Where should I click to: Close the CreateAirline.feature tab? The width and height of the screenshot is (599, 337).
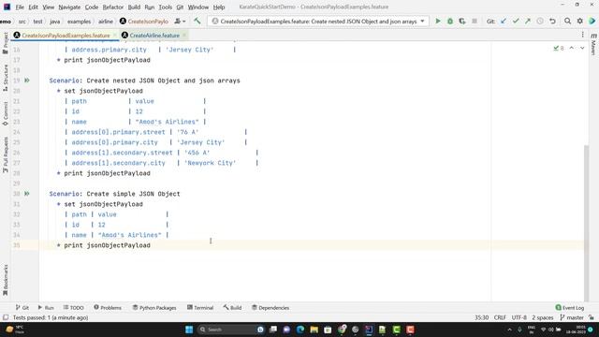[x=184, y=36]
